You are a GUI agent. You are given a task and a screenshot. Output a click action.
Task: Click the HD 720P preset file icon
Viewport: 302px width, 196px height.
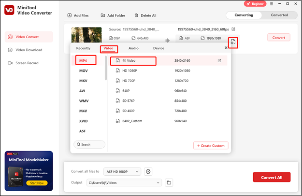pos(117,81)
